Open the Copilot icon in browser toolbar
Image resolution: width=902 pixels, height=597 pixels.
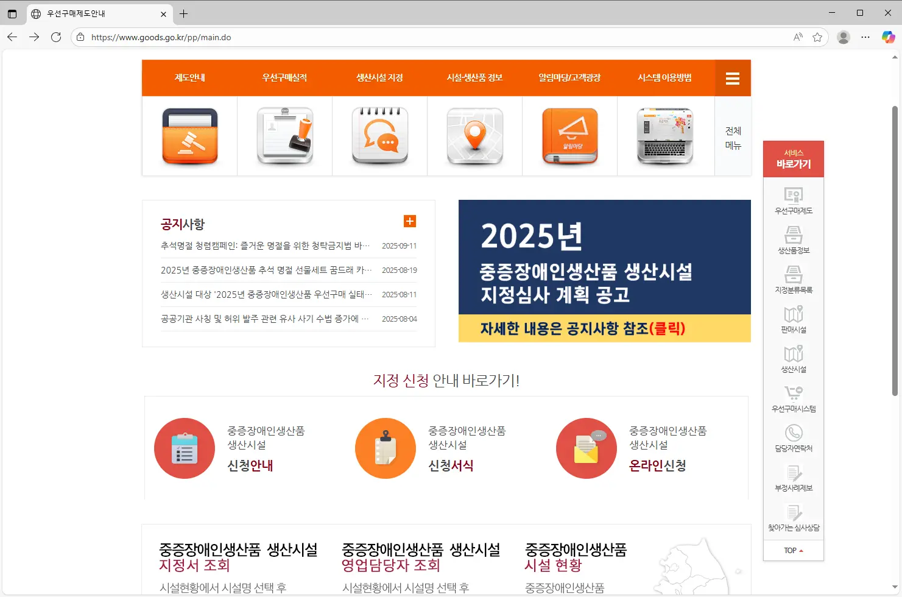click(x=889, y=37)
